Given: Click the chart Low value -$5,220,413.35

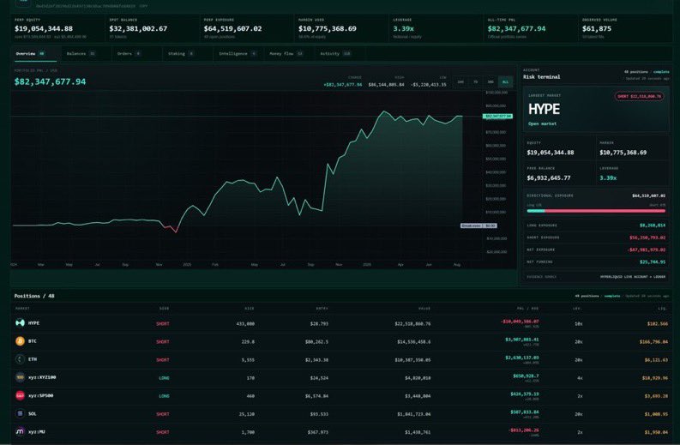Looking at the screenshot, I should pos(428,85).
